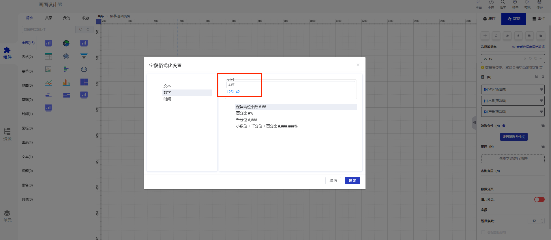Click the 返回条数 number field

534,221
